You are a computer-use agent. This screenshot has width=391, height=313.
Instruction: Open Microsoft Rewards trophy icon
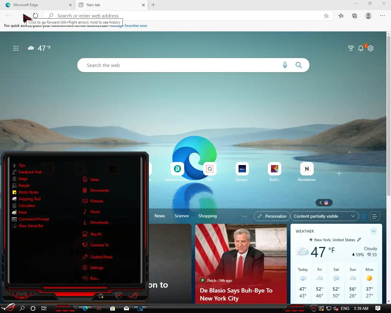point(351,48)
